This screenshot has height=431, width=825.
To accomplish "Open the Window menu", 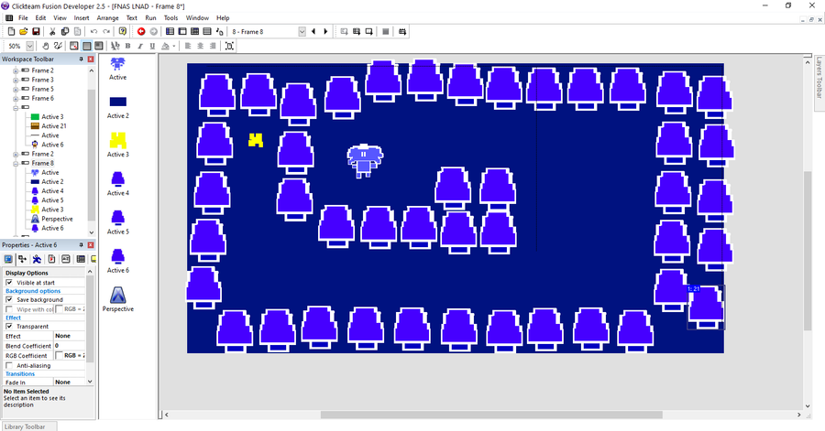I will (197, 18).
